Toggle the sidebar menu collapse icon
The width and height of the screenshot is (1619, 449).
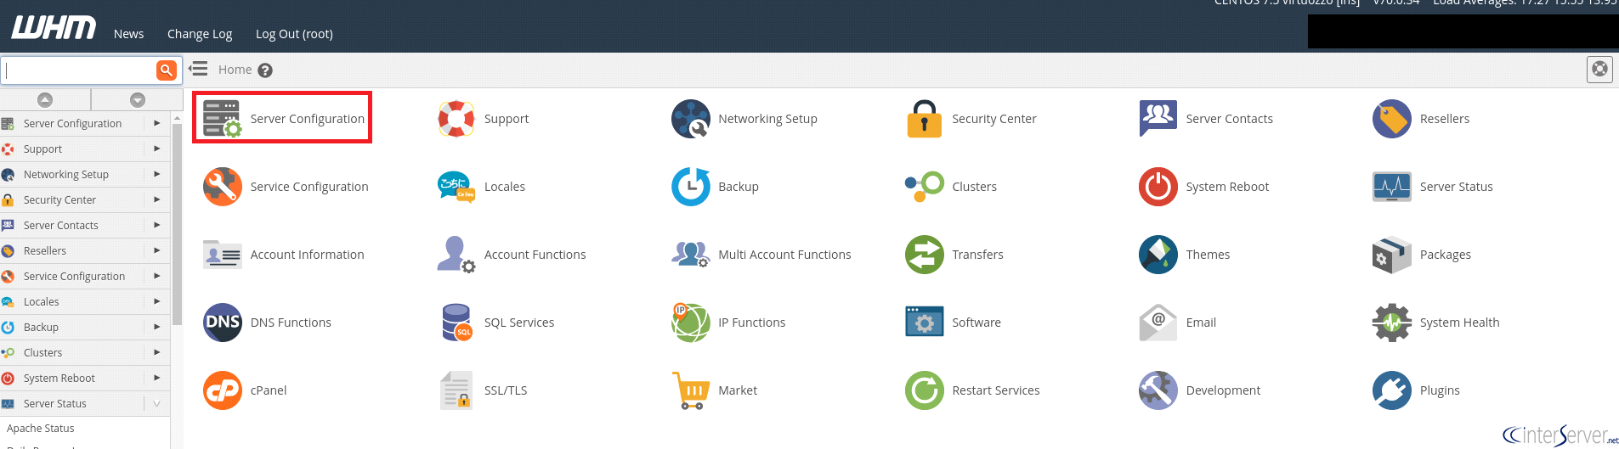[198, 69]
